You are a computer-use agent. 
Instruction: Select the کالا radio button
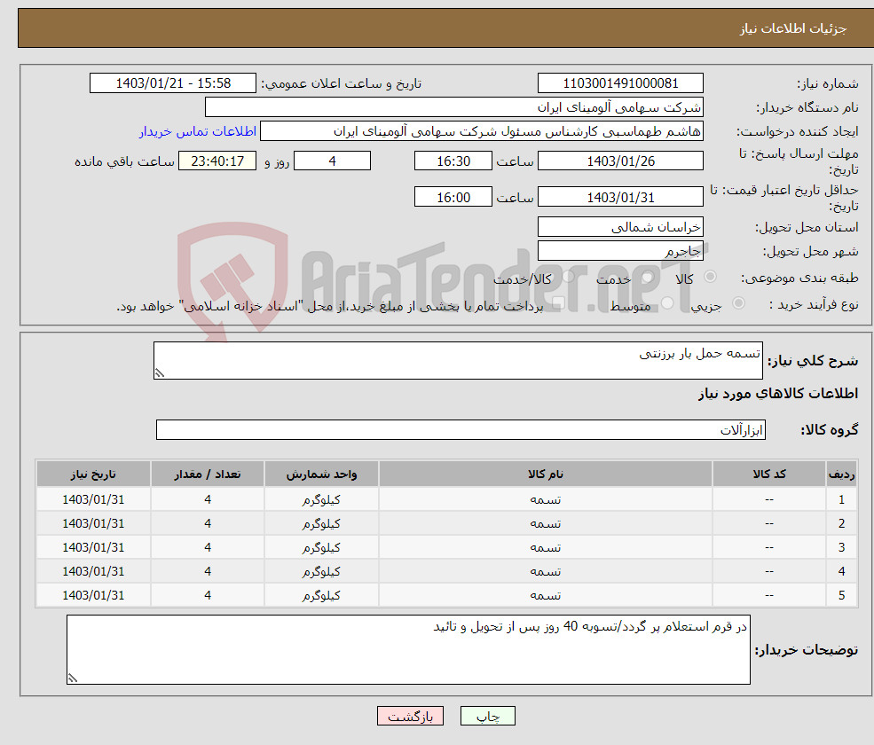point(710,277)
